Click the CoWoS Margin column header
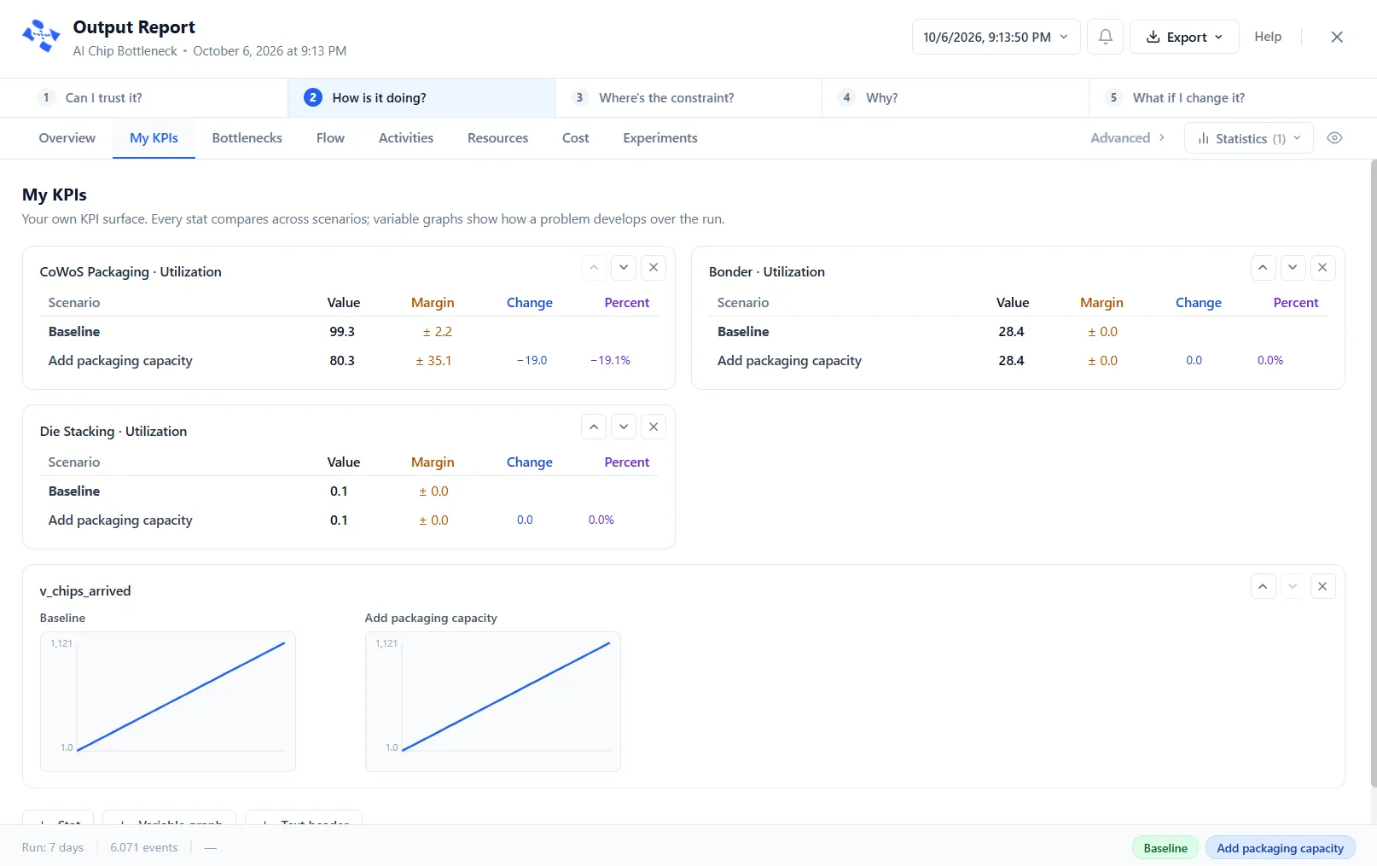 433,303
